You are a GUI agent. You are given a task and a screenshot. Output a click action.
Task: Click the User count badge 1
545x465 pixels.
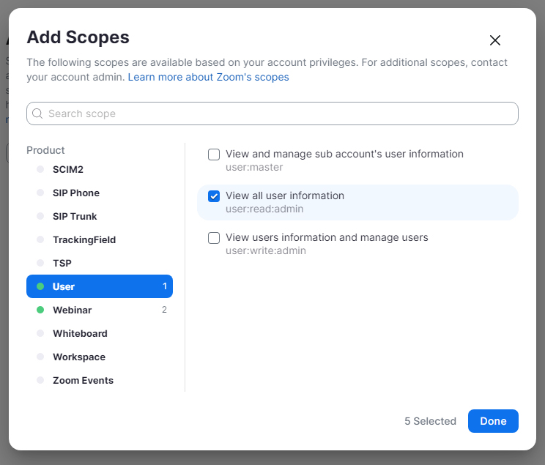pyautogui.click(x=165, y=286)
